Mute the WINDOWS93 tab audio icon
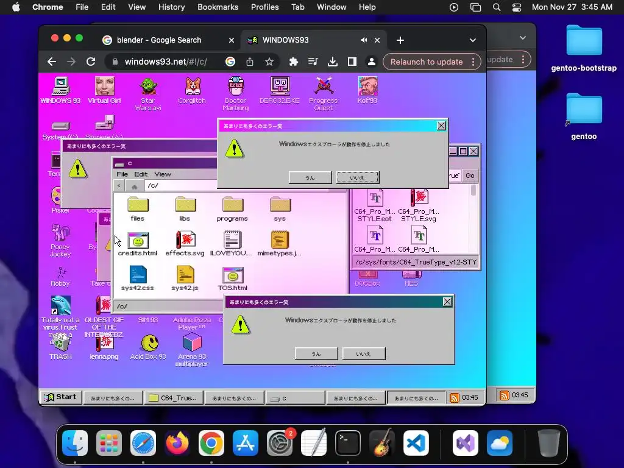624x468 pixels. 364,40
